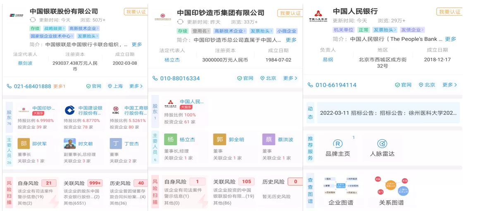Click the People's Bank of China logo
Image resolution: width=478 pixels, height=211 pixels.
(318, 15)
